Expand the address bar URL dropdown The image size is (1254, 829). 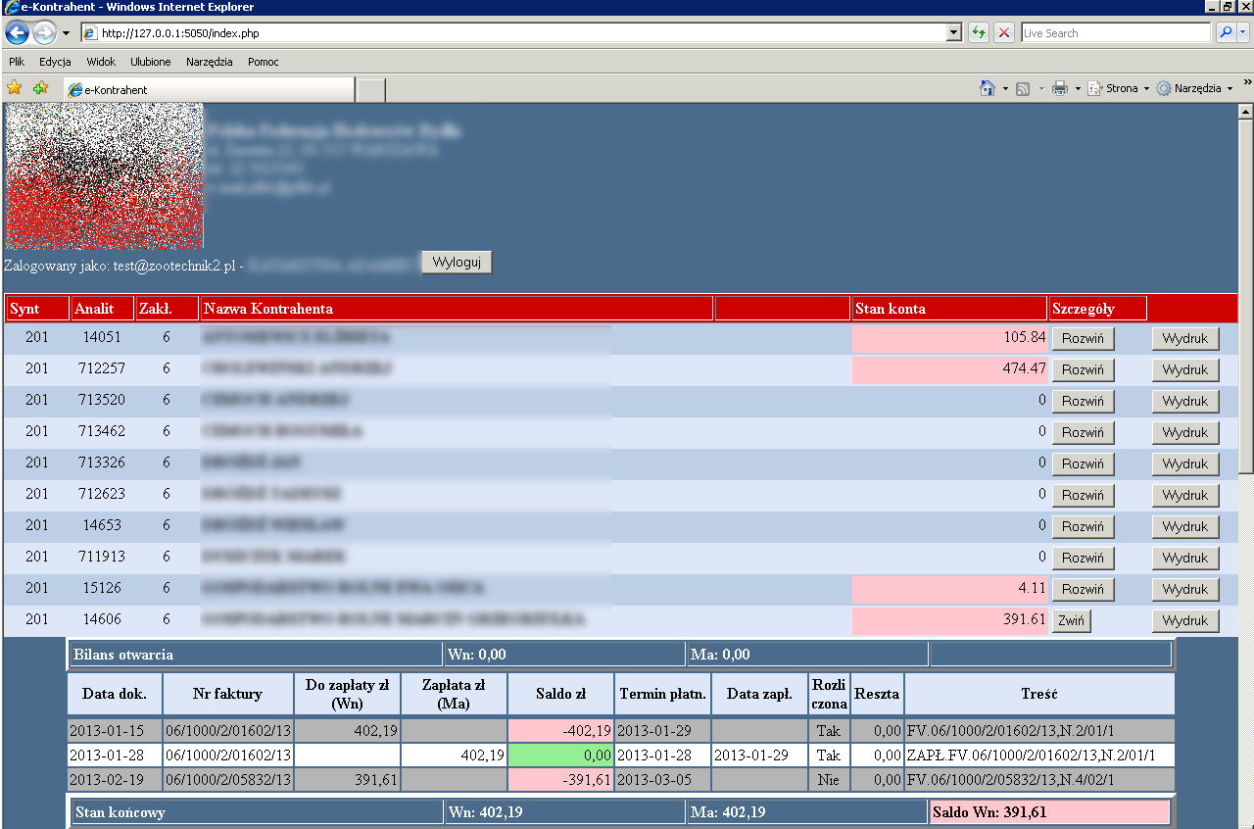point(954,32)
